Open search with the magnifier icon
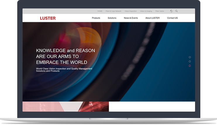 [176, 11]
